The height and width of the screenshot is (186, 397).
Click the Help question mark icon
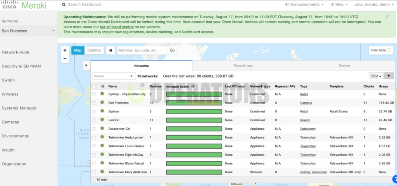tap(332, 5)
